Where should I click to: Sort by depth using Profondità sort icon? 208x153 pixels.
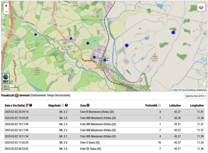point(160,105)
